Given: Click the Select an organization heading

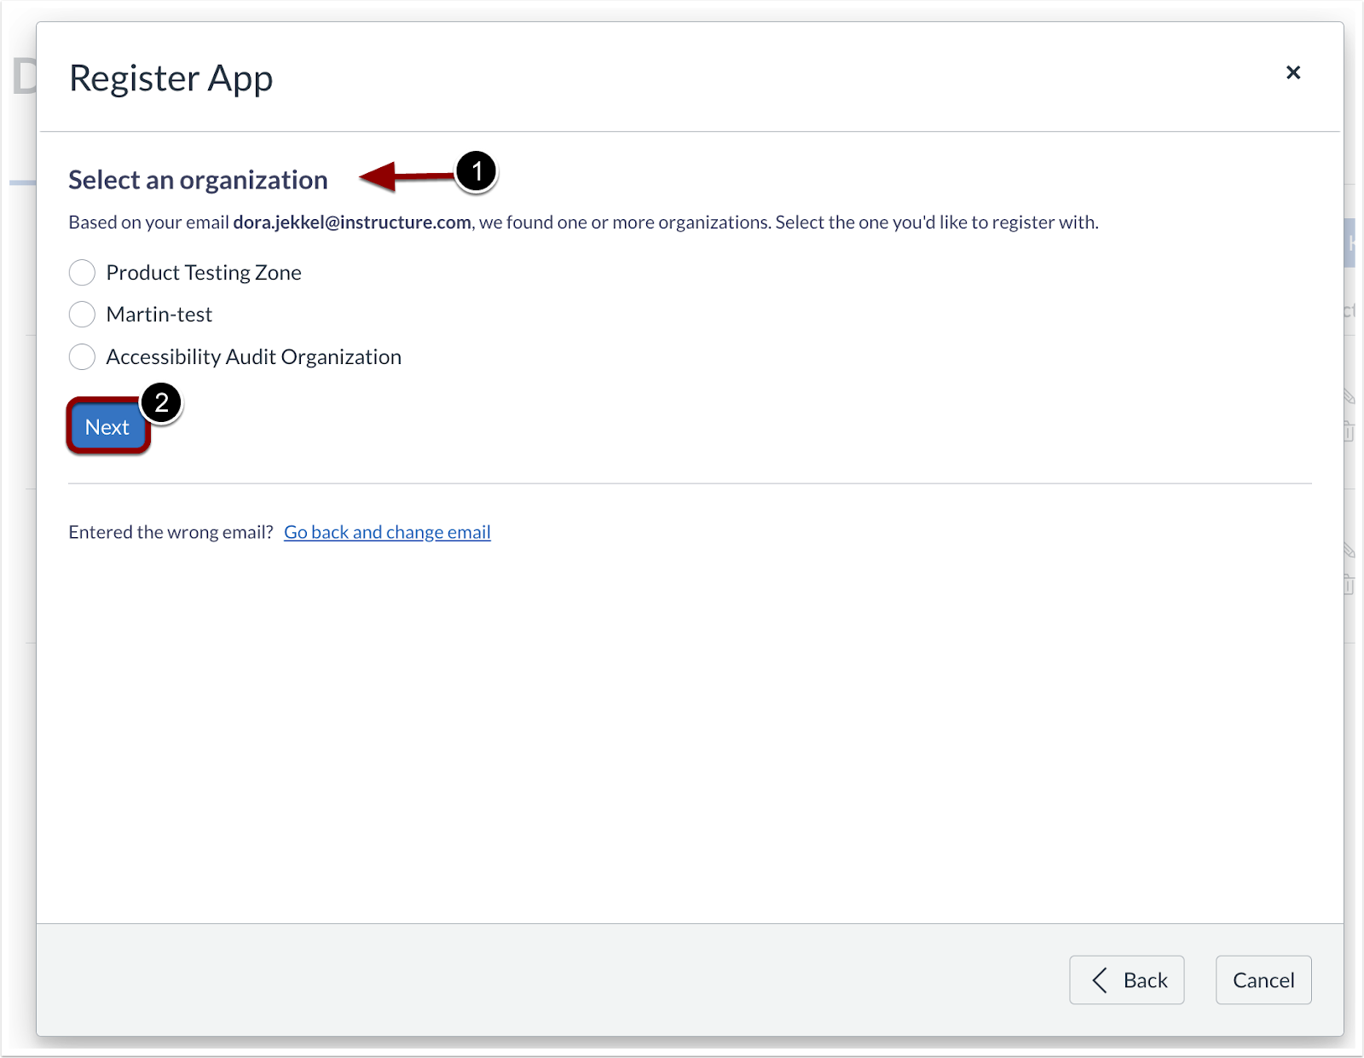Looking at the screenshot, I should 198,180.
